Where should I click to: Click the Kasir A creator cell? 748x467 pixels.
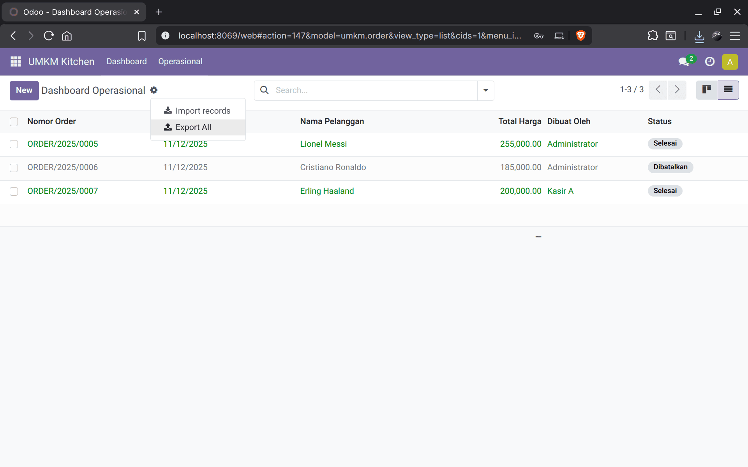(x=560, y=191)
